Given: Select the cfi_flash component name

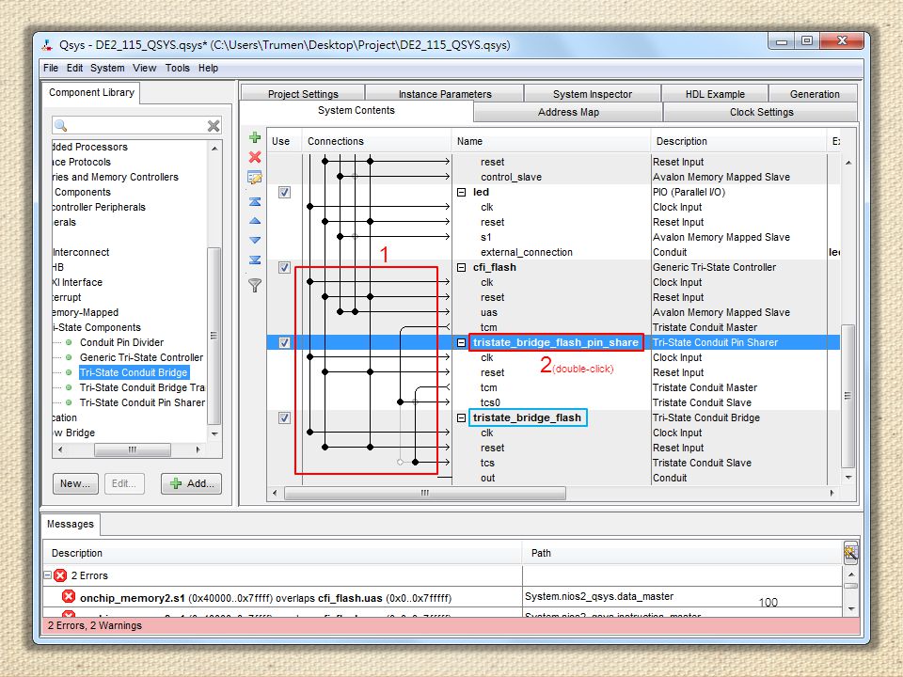Looking at the screenshot, I should (495, 268).
